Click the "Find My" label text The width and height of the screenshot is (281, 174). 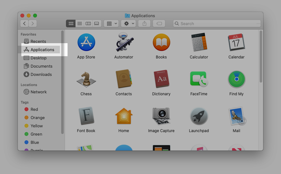click(x=236, y=94)
